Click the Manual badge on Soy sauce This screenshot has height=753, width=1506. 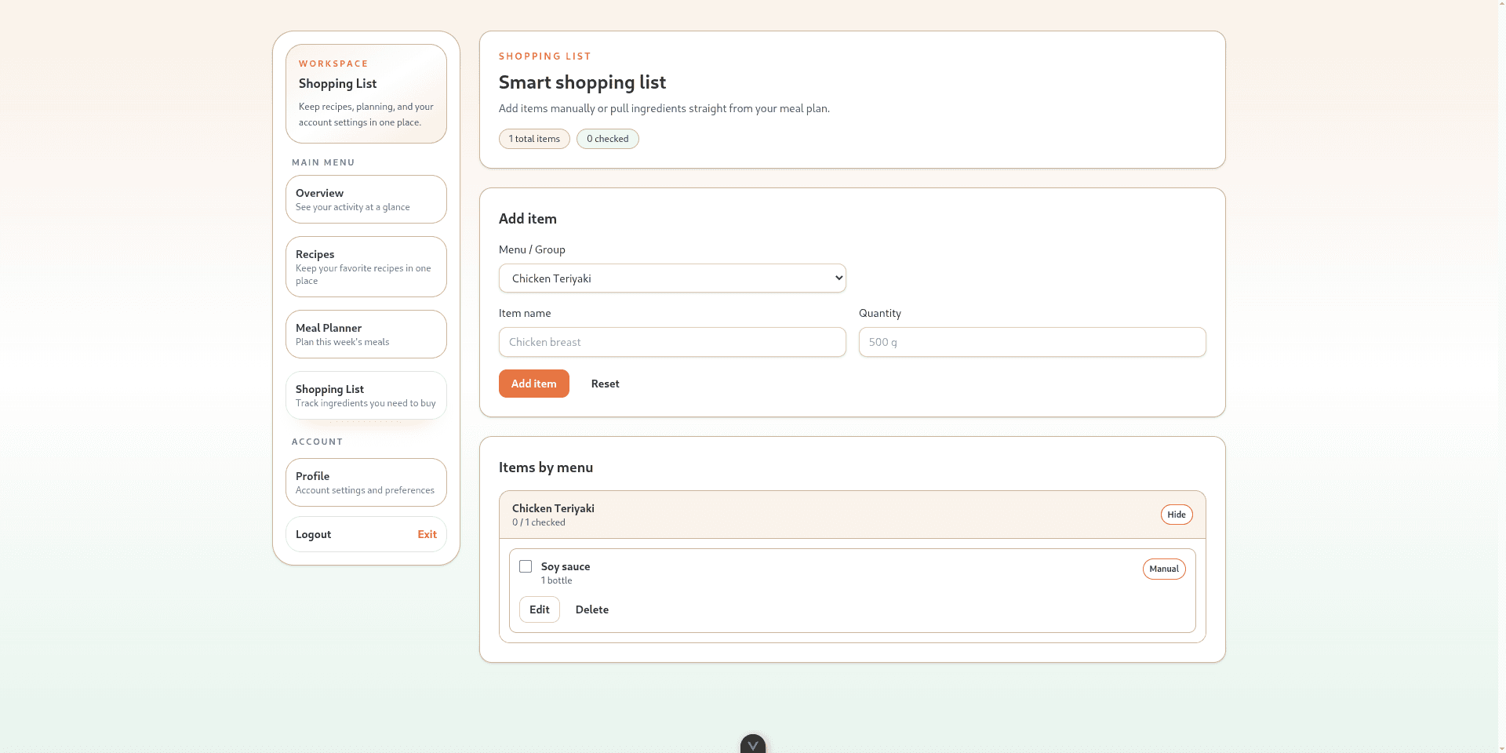(1163, 569)
